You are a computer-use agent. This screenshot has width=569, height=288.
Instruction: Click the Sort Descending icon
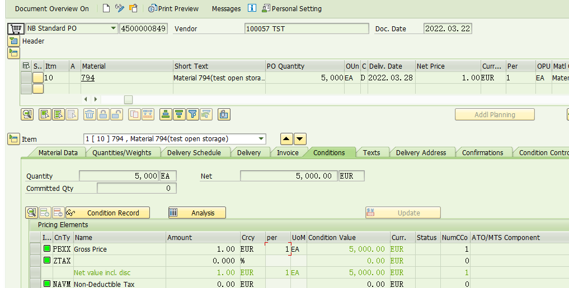(179, 114)
